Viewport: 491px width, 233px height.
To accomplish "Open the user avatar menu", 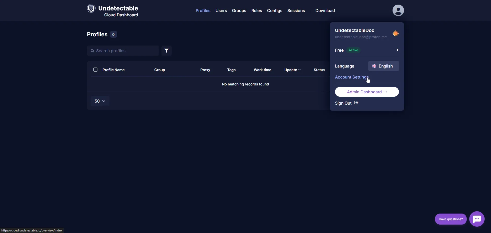I will pyautogui.click(x=398, y=10).
